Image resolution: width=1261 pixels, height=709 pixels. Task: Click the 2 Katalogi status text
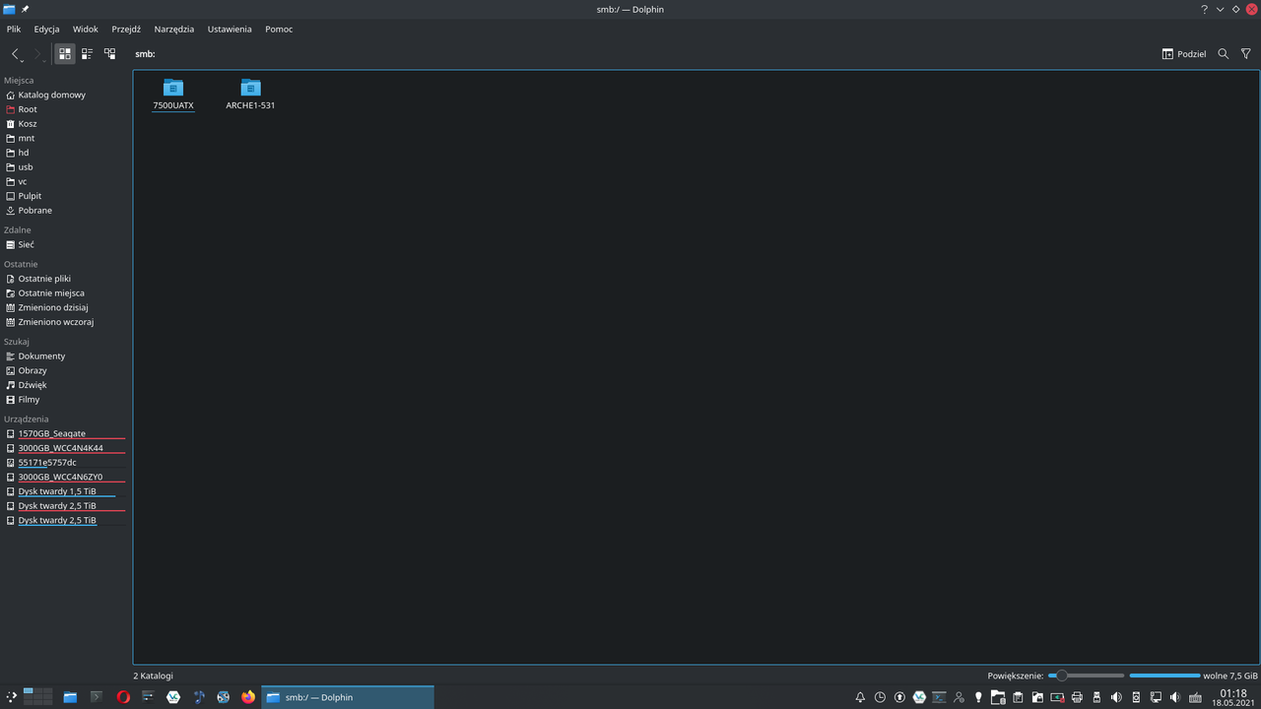153,676
